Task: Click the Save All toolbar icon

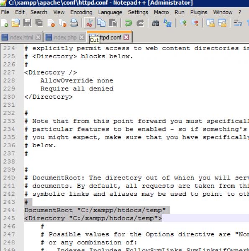Action: coord(39,23)
